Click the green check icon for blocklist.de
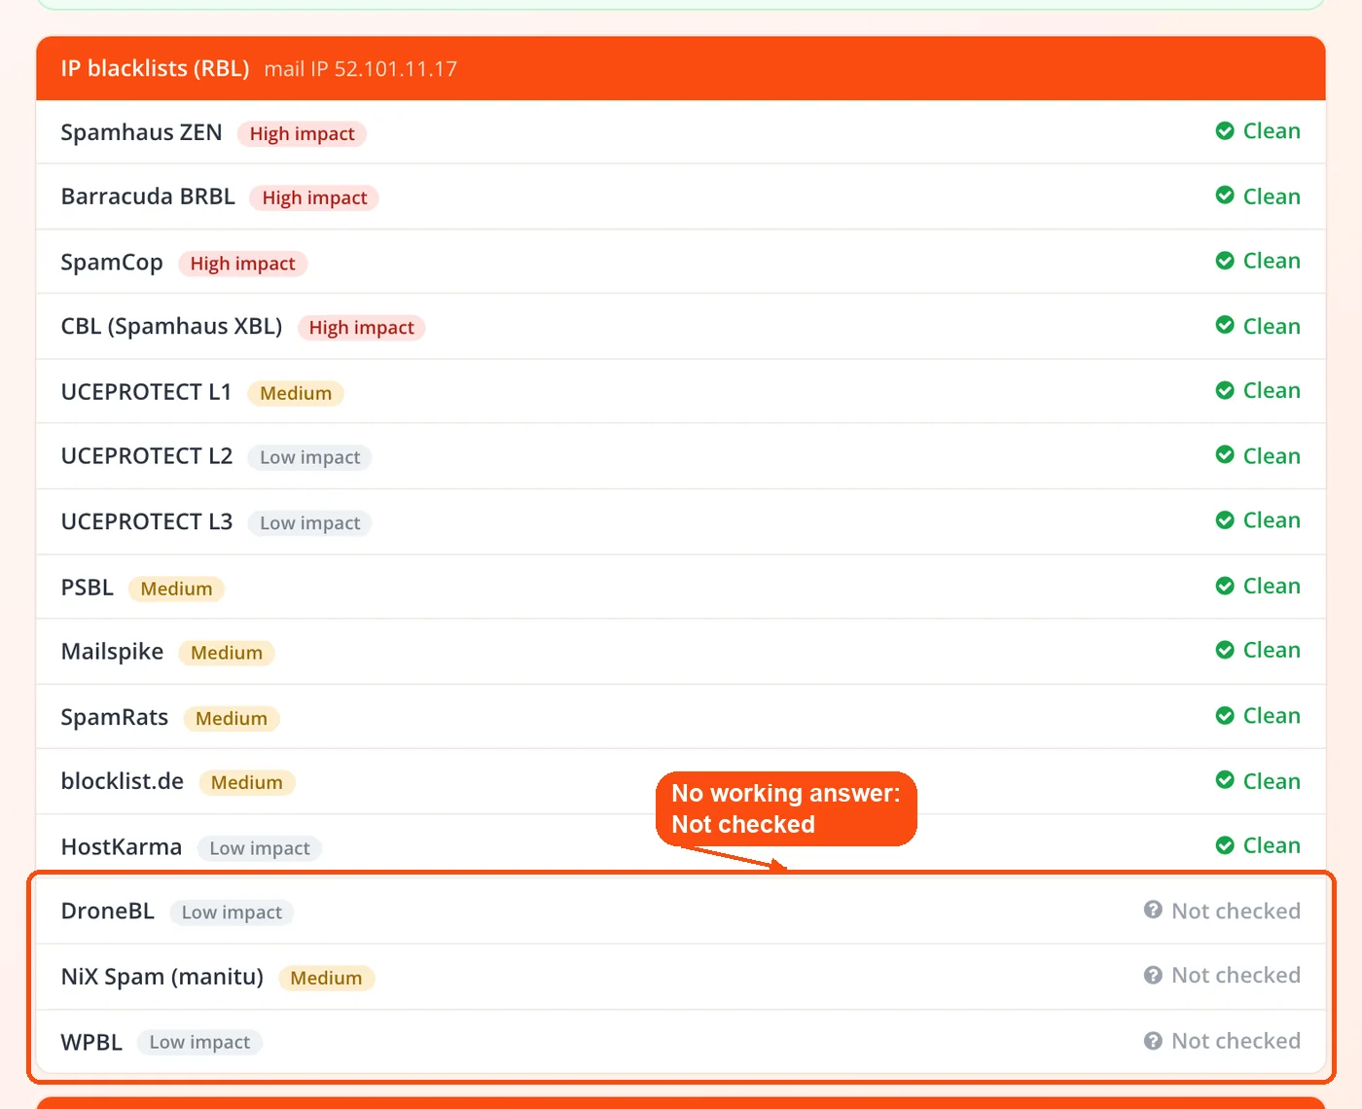Viewport: 1362px width, 1109px height. click(1225, 780)
